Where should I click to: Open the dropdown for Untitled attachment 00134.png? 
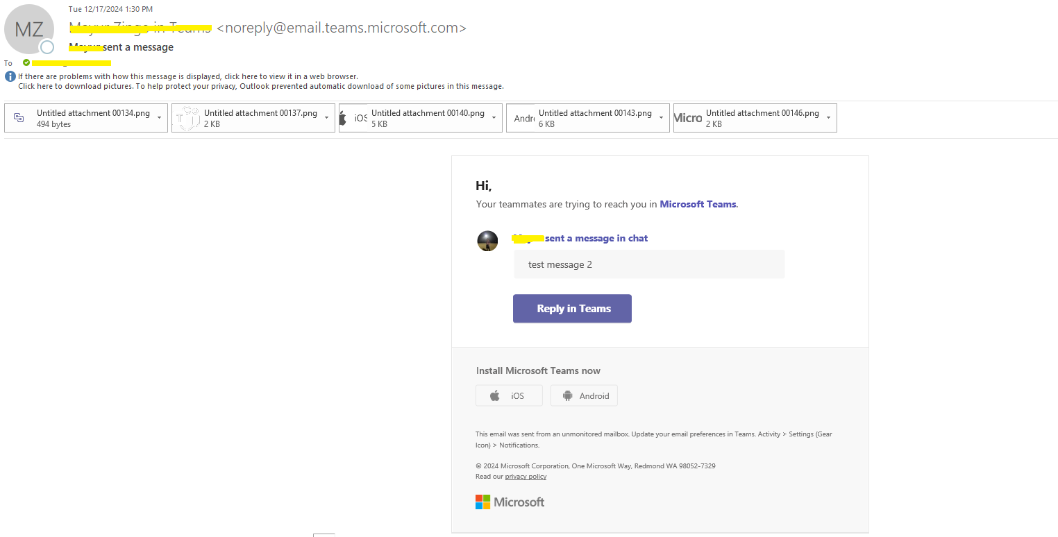(159, 118)
